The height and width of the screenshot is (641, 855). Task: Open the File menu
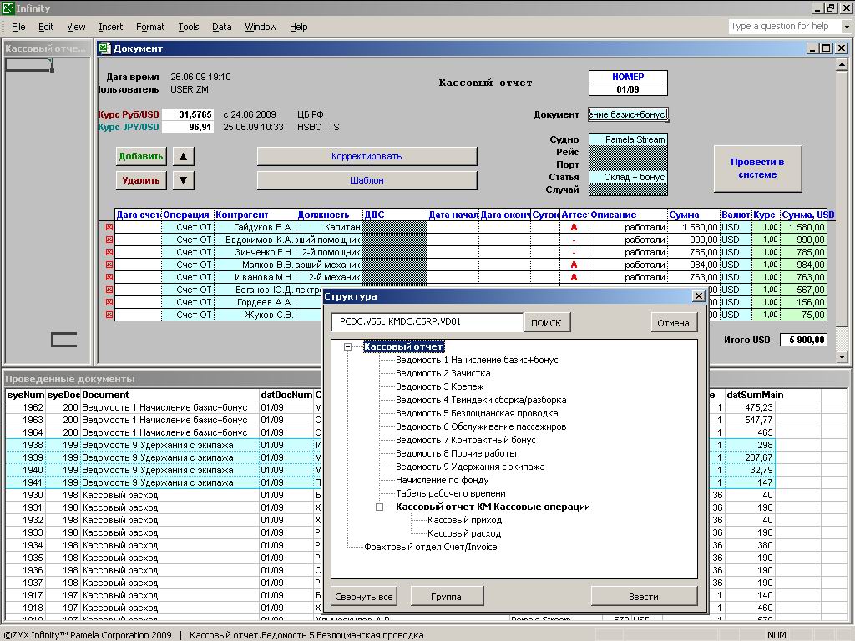(x=18, y=27)
